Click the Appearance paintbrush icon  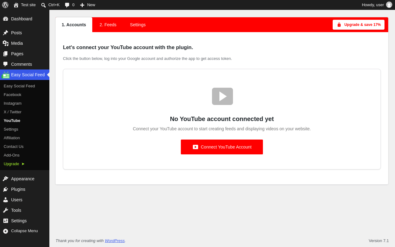click(6, 179)
